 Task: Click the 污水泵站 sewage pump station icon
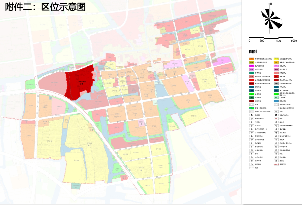click(276, 157)
